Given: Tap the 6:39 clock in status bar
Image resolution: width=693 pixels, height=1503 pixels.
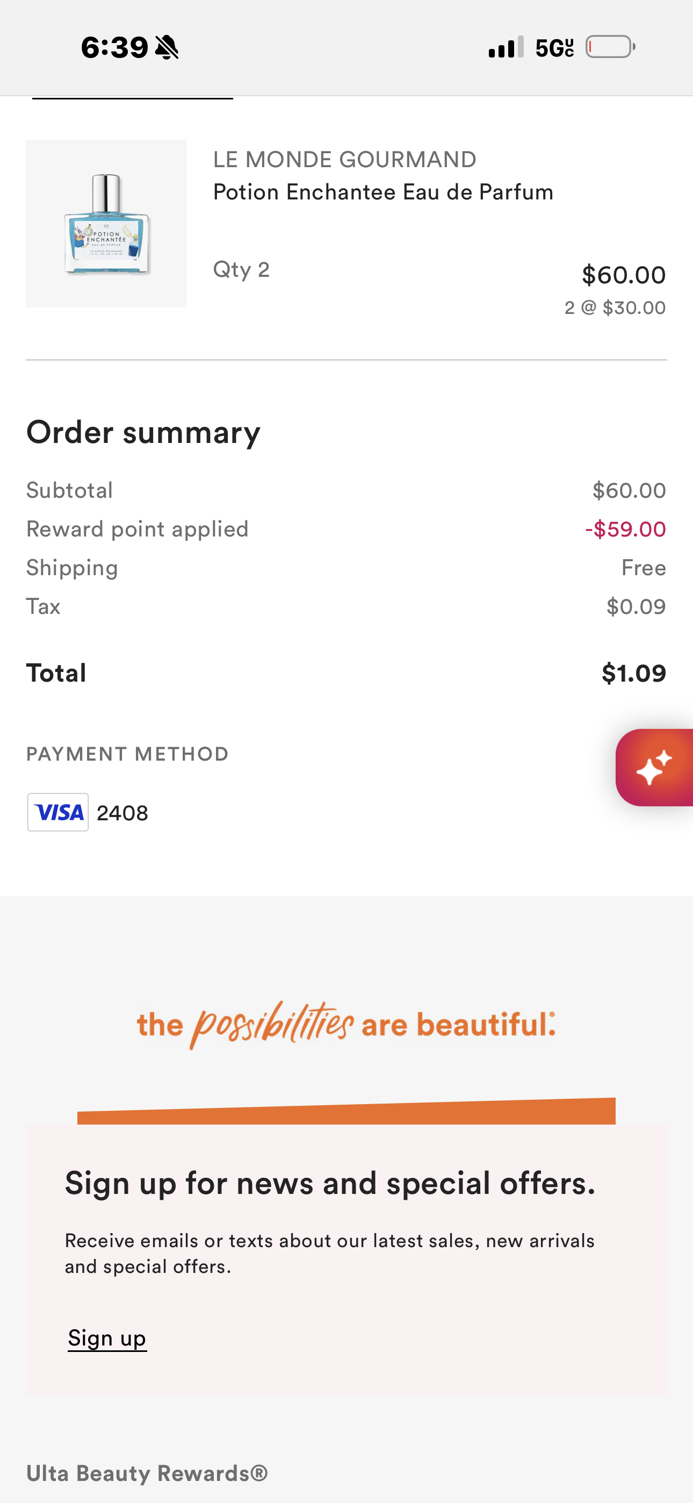Looking at the screenshot, I should pos(114,47).
